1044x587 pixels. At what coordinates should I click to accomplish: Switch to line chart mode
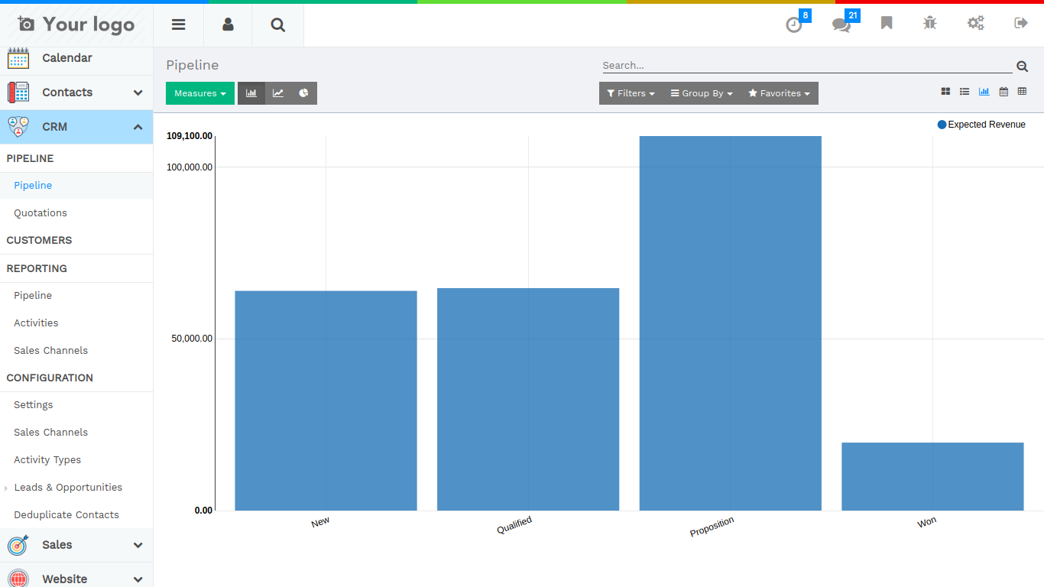click(x=278, y=93)
